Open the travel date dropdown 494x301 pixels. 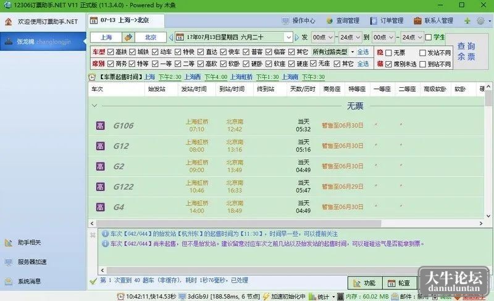tap(288, 38)
